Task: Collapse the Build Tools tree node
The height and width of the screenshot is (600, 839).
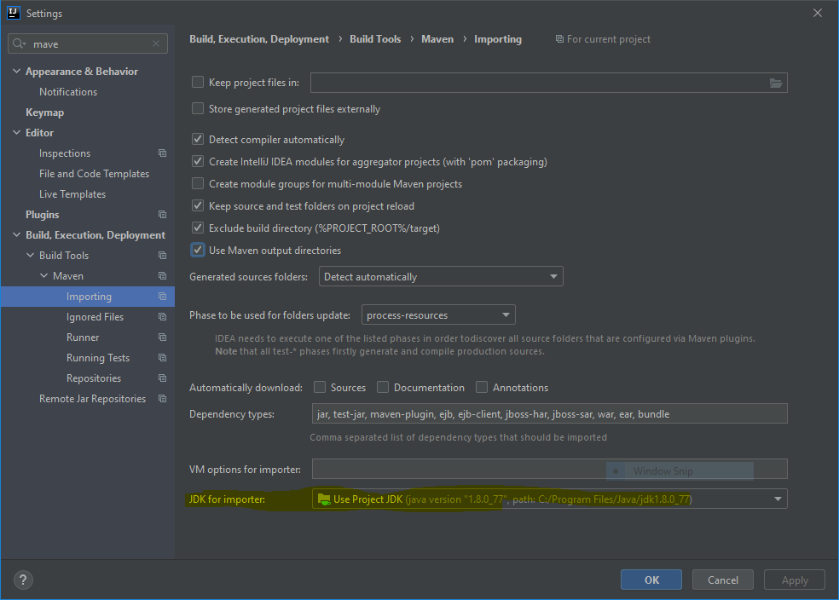Action: [x=31, y=255]
